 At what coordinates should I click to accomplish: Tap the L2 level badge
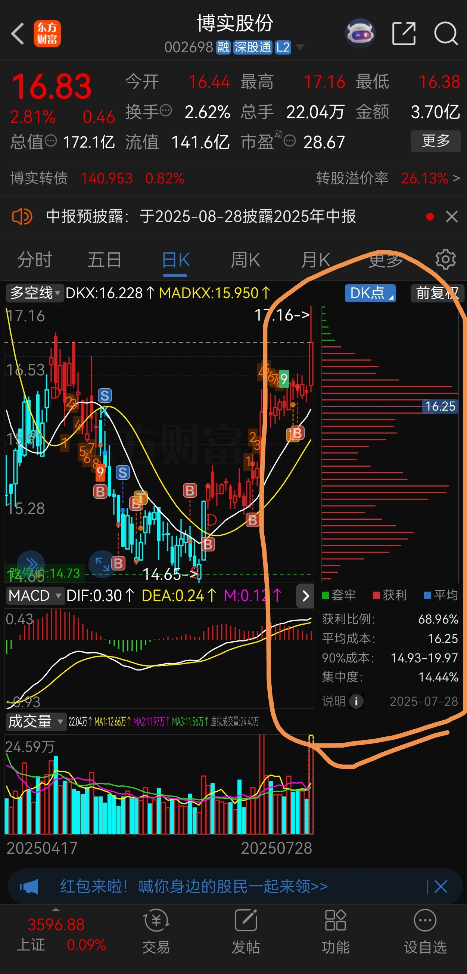[x=283, y=47]
